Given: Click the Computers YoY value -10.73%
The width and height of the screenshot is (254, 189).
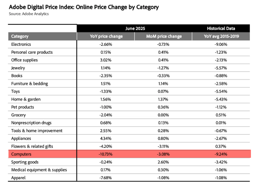Looking at the screenshot, I should pos(106,154).
